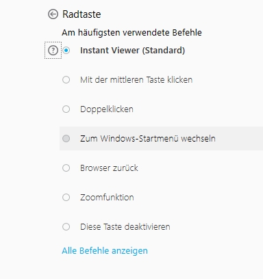Select the Doppelklicken radio button
263x279 pixels.
tap(66, 109)
